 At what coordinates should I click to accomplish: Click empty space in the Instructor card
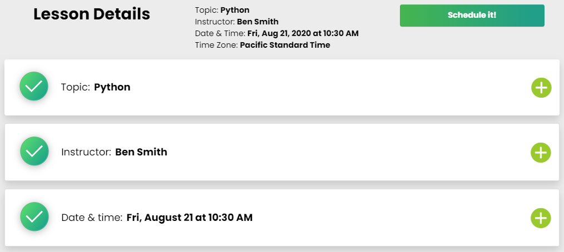coord(334,153)
